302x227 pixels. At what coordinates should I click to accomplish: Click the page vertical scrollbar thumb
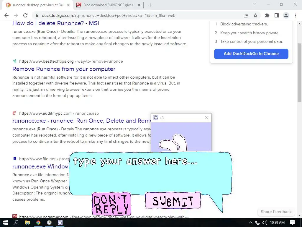point(300,73)
